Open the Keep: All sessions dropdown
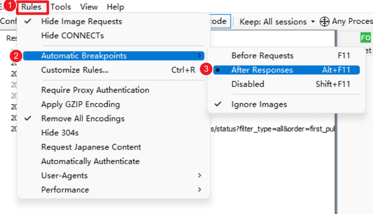 click(278, 21)
